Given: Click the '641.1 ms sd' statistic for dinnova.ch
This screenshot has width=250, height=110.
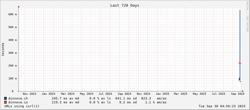Looking at the screenshot, I should (x=126, y=98).
